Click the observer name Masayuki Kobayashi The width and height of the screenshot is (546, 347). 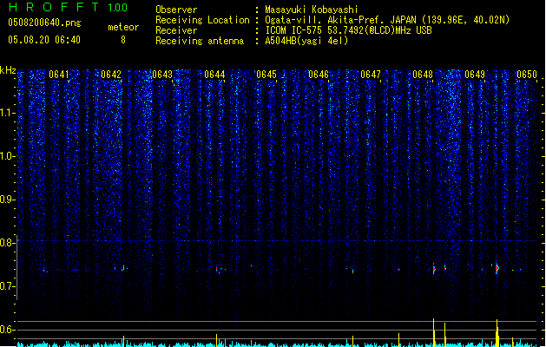(x=312, y=10)
